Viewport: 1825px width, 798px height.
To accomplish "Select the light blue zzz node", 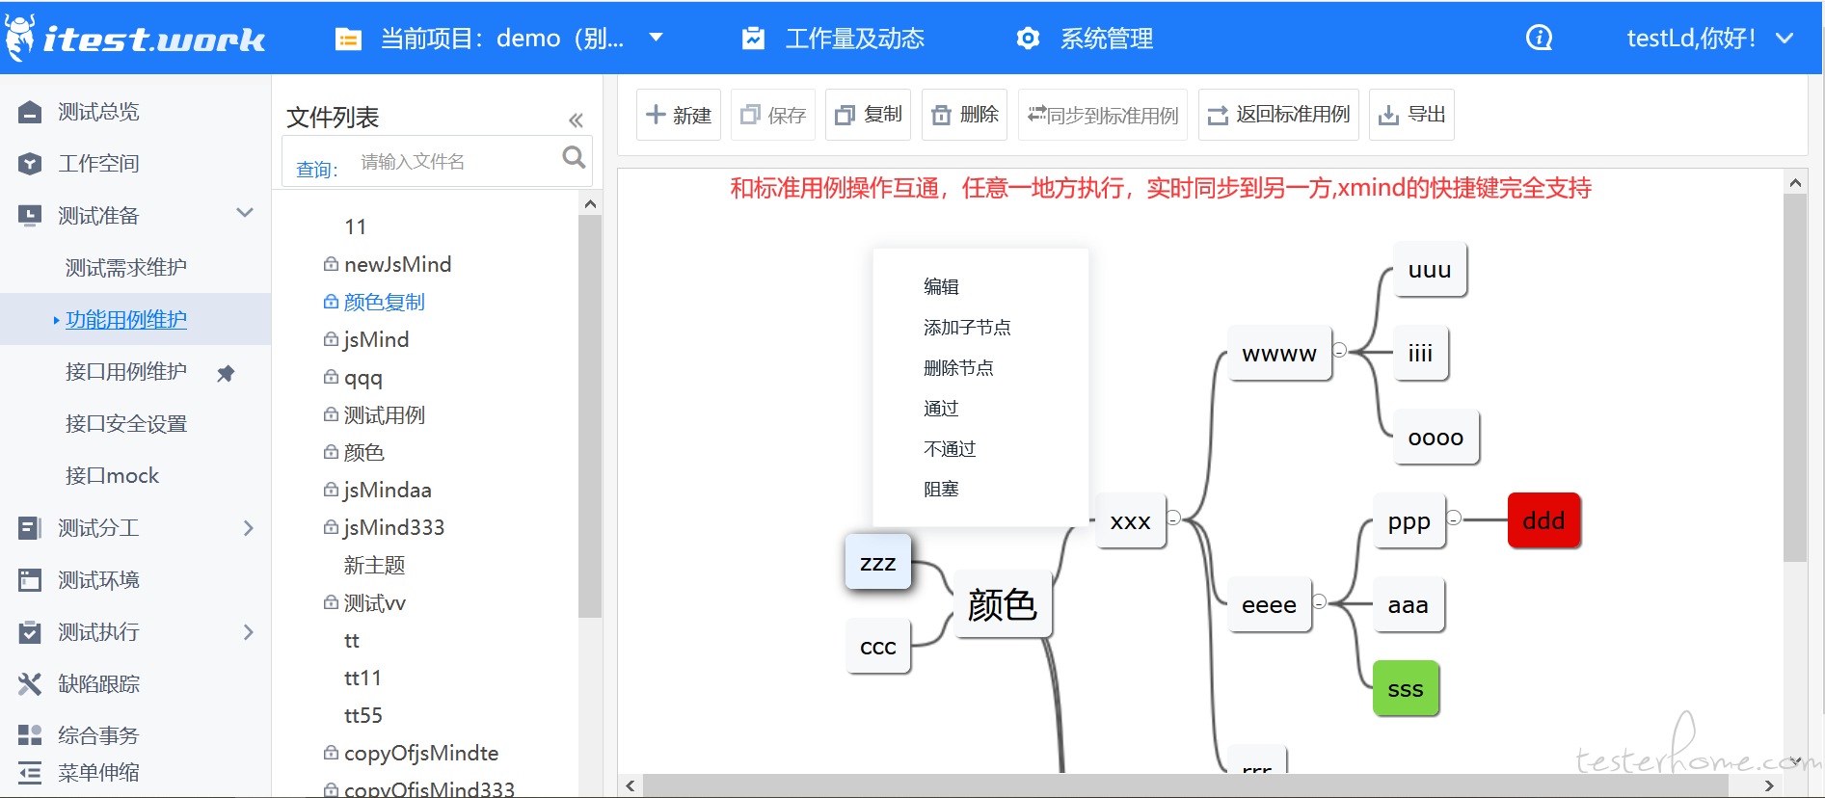I will pos(877,562).
